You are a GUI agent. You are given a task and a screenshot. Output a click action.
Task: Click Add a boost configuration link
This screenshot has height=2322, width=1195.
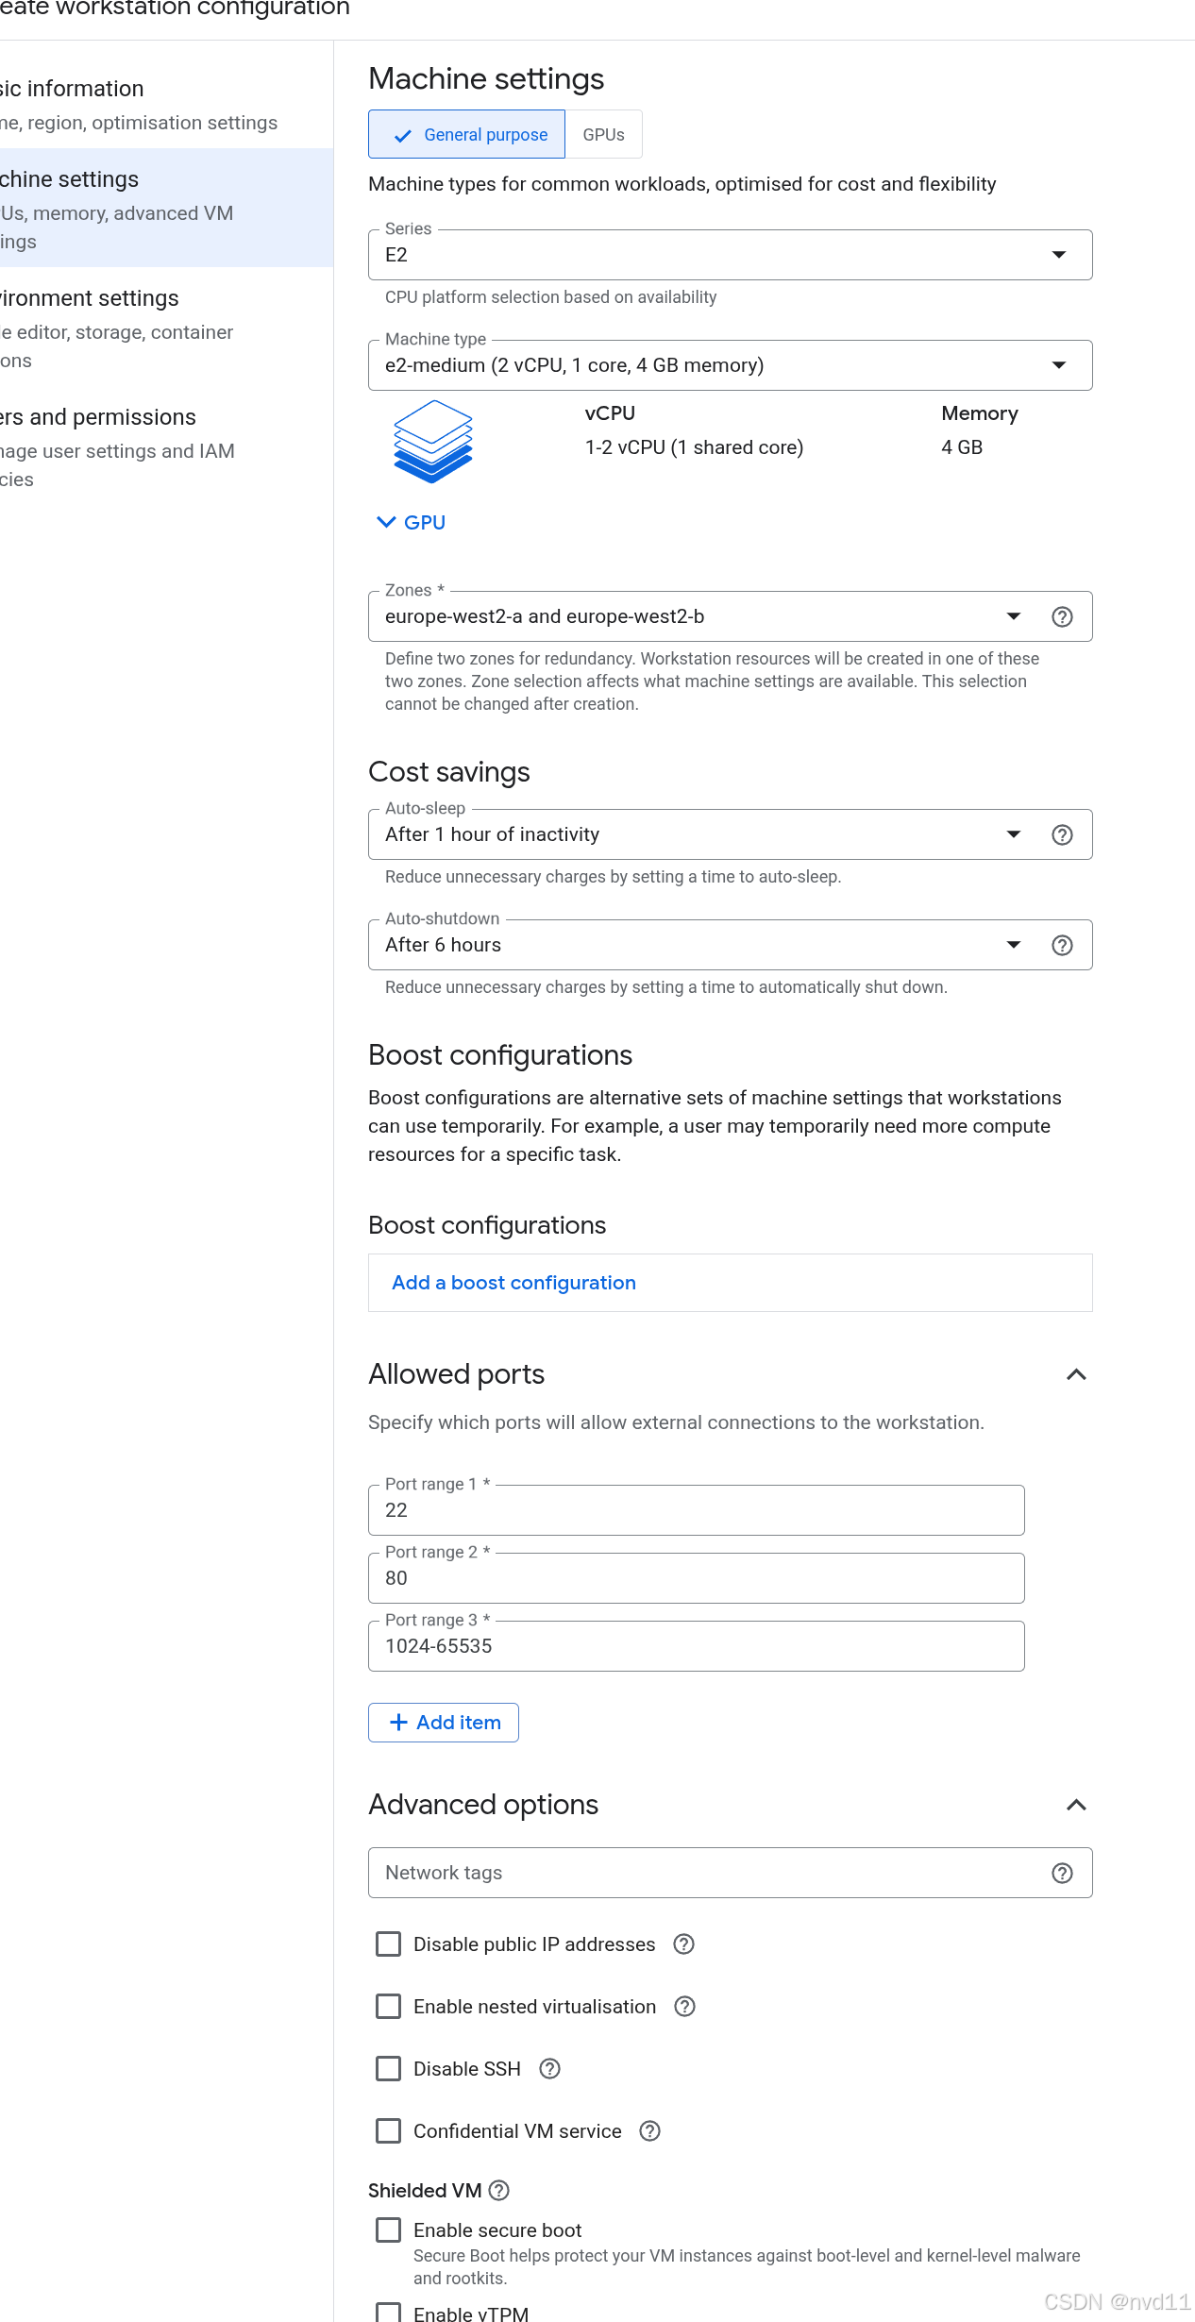pyautogui.click(x=513, y=1283)
